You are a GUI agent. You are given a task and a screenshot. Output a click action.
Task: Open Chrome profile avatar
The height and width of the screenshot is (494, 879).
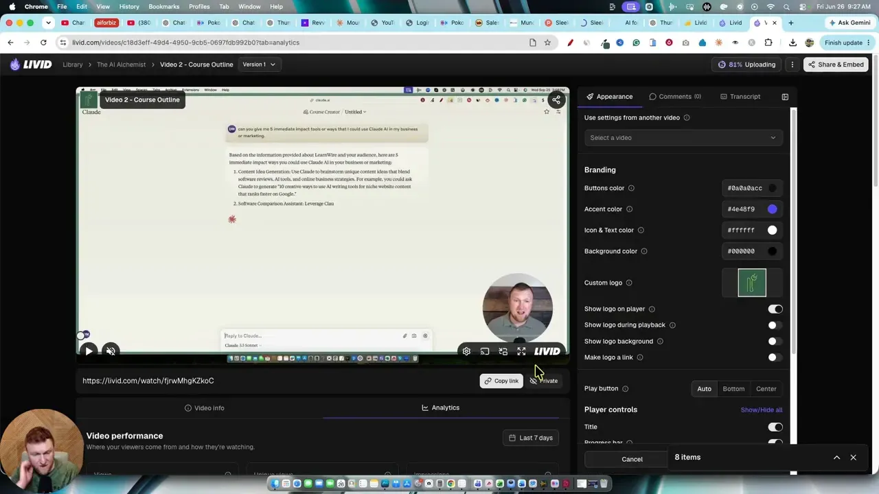810,43
